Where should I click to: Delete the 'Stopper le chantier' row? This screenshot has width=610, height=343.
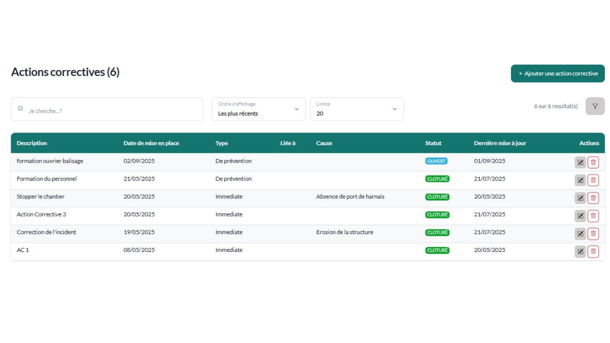coord(593,198)
